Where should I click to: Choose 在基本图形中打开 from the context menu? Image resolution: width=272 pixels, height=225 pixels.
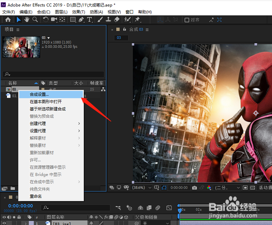[51, 102]
